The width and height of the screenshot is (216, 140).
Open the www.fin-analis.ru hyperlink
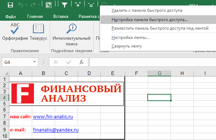tap(53, 117)
